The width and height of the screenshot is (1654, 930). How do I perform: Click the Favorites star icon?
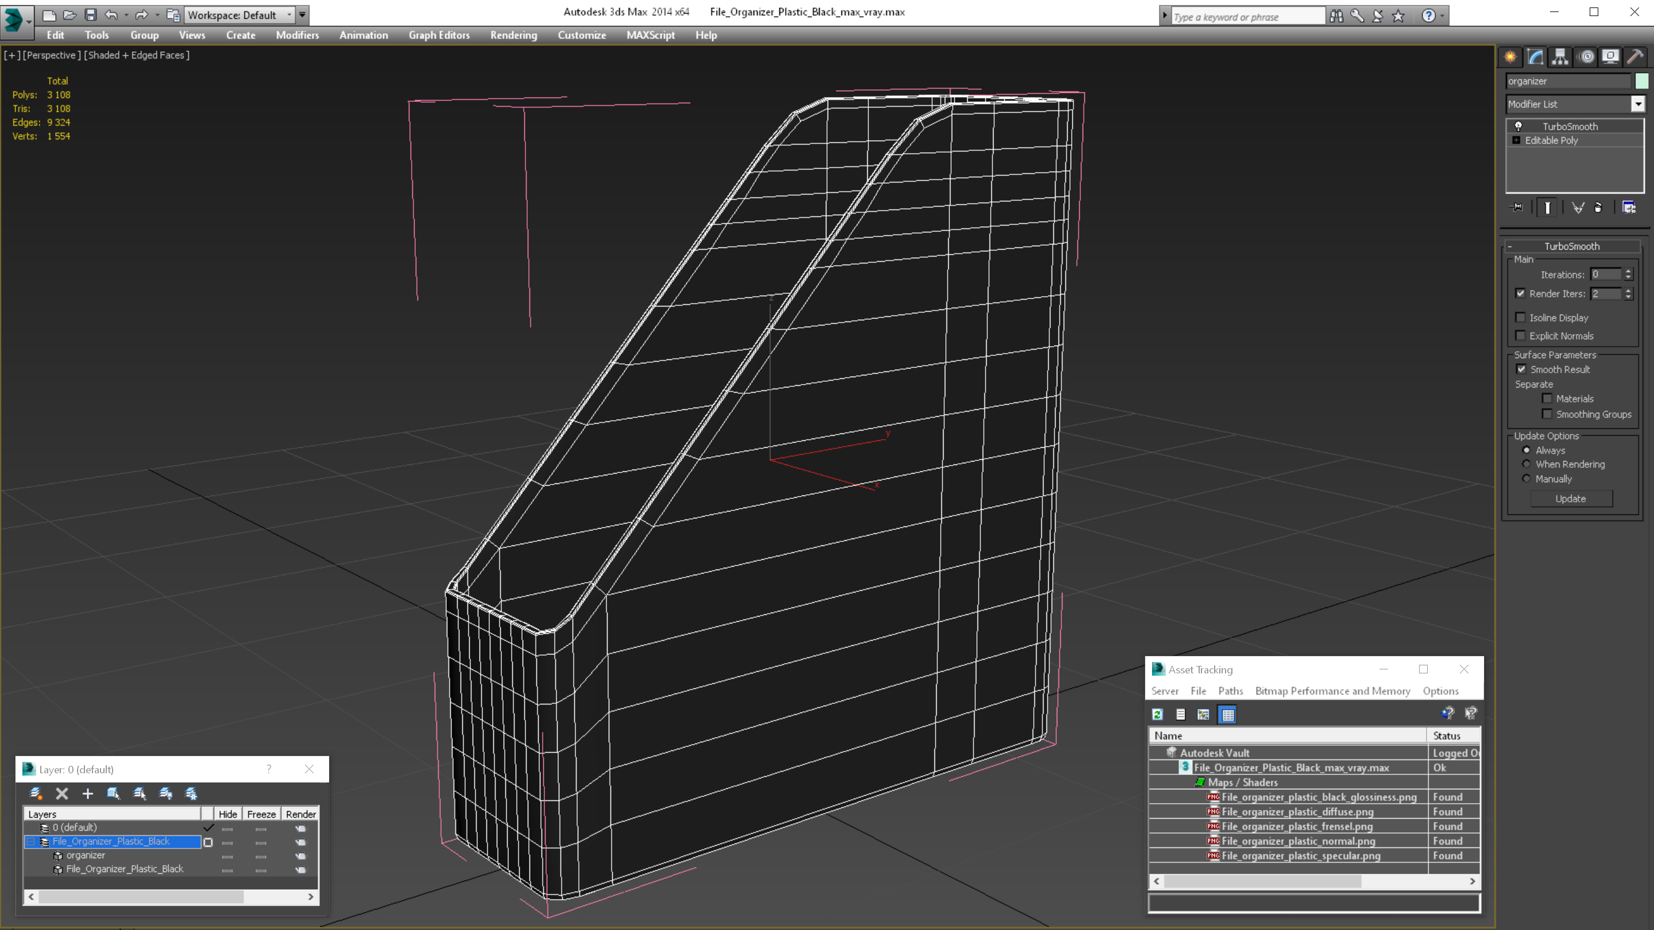[x=1398, y=15]
